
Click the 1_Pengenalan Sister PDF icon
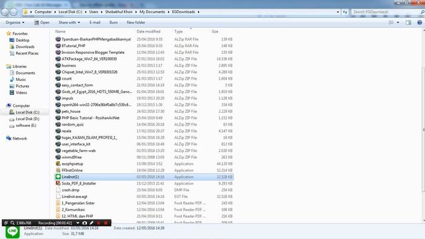(x=58, y=203)
